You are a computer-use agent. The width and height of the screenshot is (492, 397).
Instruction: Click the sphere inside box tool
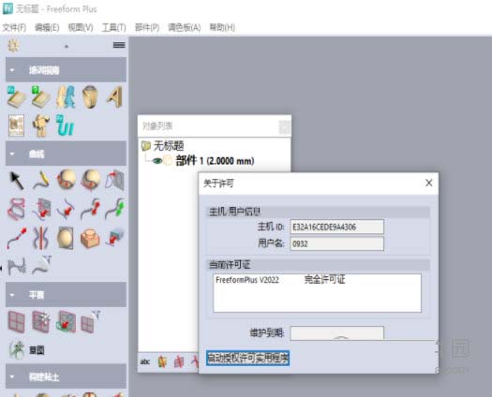coord(66,238)
